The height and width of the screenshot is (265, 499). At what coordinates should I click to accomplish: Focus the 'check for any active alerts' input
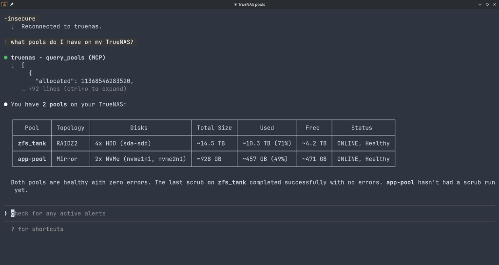(58, 213)
